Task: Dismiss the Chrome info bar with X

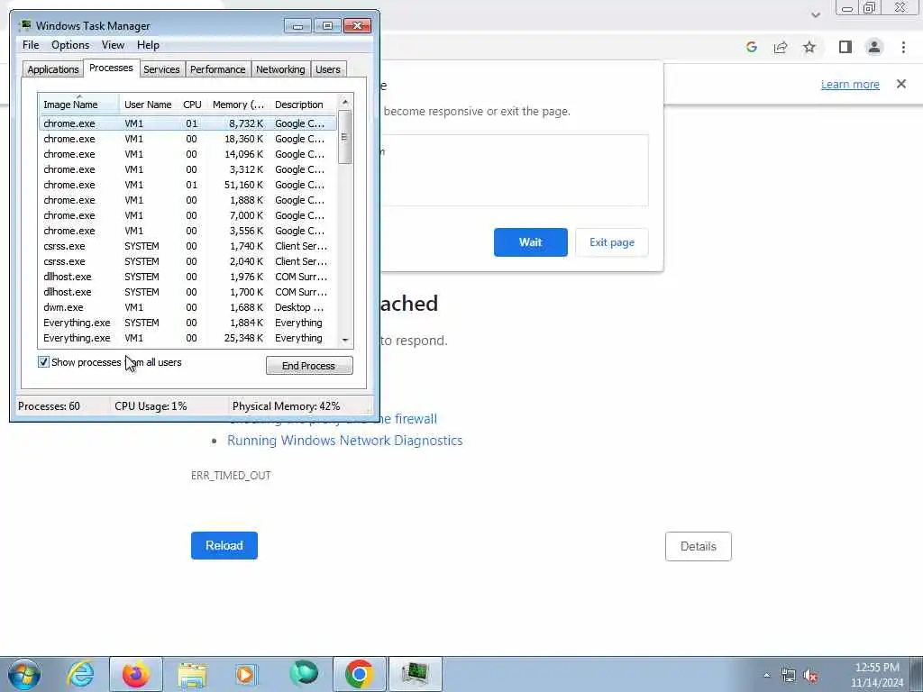Action: coord(901,84)
